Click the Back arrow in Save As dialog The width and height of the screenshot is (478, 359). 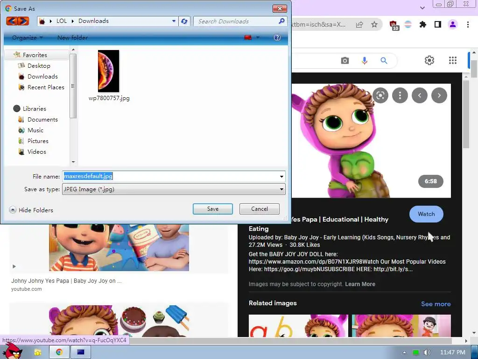coord(12,21)
